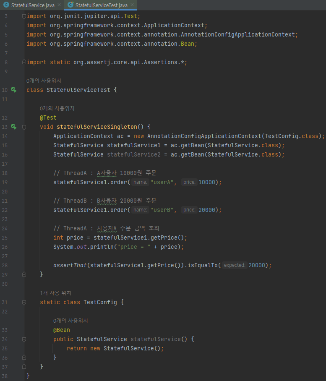Click the 'name:' hint before "userB"
The height and width of the screenshot is (381, 326).
click(x=140, y=210)
